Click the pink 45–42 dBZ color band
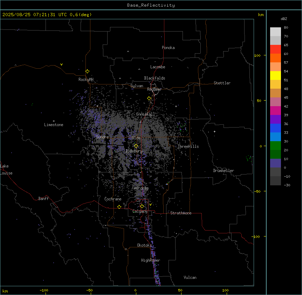 point(275,102)
